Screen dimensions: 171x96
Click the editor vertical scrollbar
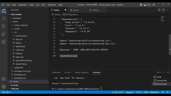point(170,45)
